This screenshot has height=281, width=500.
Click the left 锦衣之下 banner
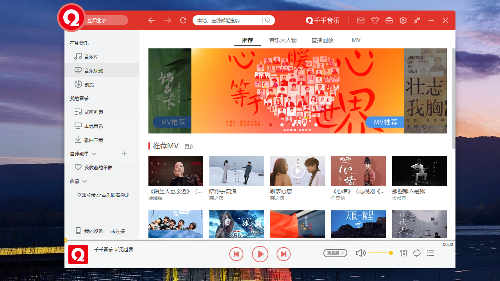(170, 91)
